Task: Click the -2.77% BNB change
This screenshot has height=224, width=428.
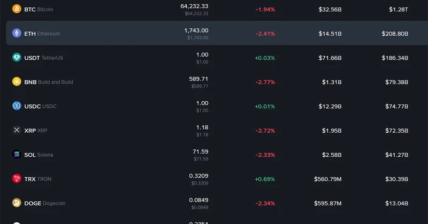Action: coord(265,82)
